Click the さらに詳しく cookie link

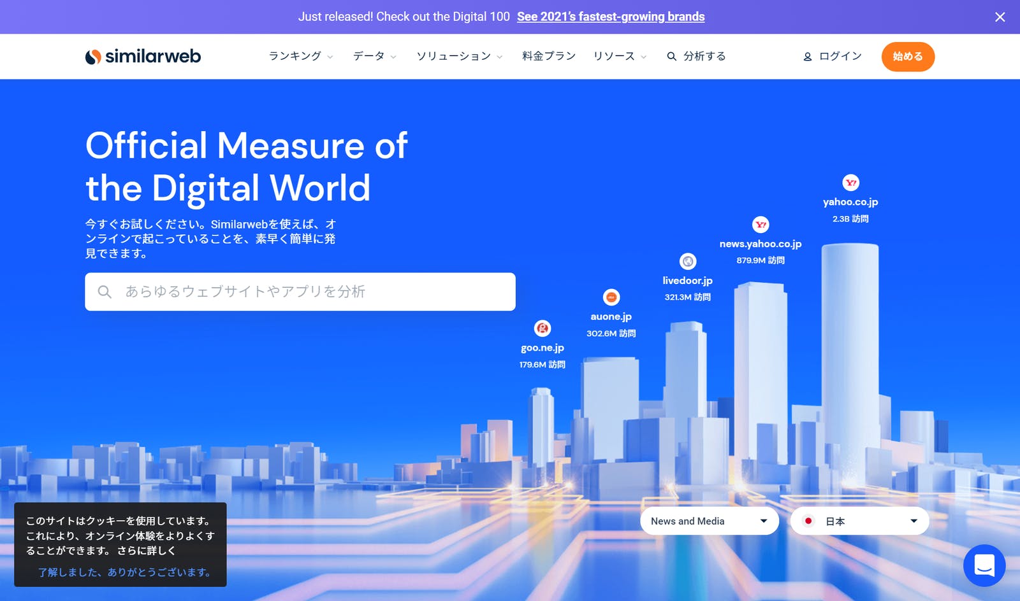point(146,551)
